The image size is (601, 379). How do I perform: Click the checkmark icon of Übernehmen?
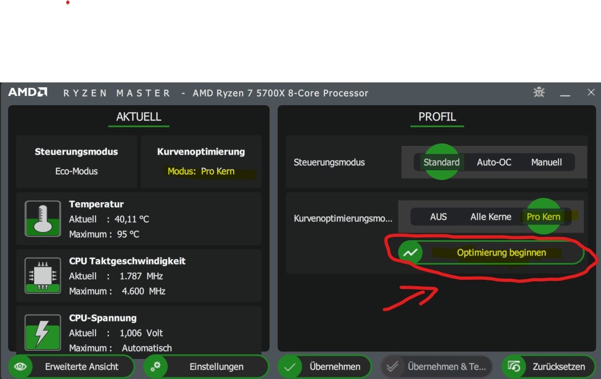point(290,367)
